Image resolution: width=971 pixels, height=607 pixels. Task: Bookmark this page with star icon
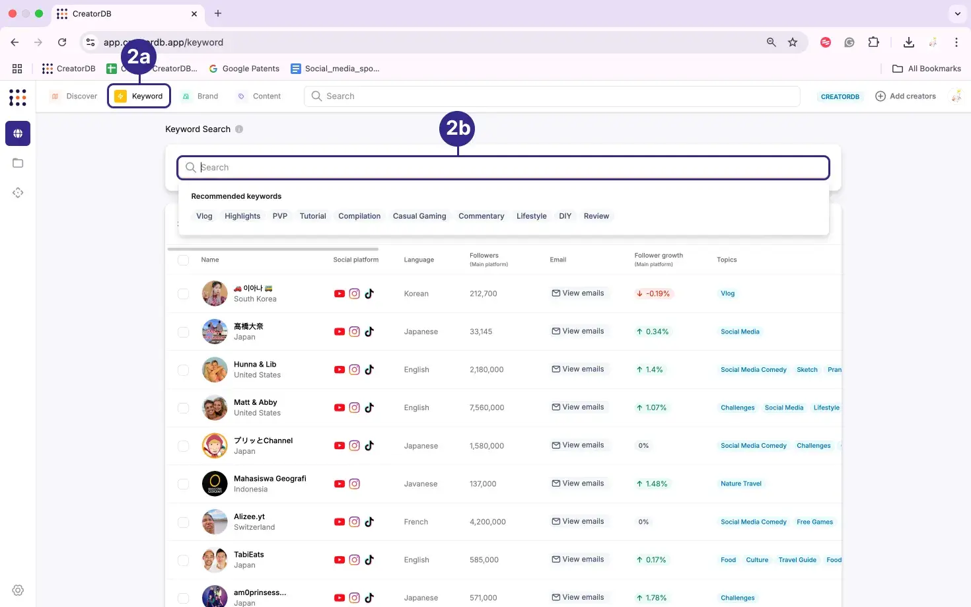(793, 42)
